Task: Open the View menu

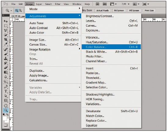Action: (66, 4)
